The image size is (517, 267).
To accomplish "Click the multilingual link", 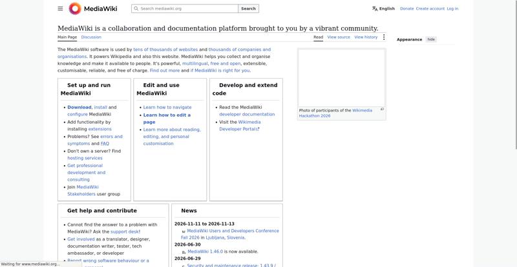I will coord(195,64).
